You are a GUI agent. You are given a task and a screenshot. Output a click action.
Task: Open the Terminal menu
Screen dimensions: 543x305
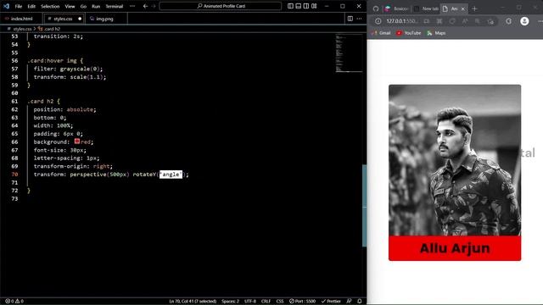pyautogui.click(x=115, y=6)
